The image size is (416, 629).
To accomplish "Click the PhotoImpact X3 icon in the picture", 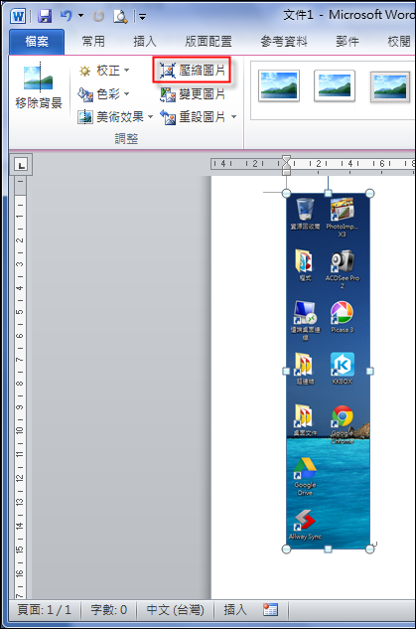I will (342, 209).
